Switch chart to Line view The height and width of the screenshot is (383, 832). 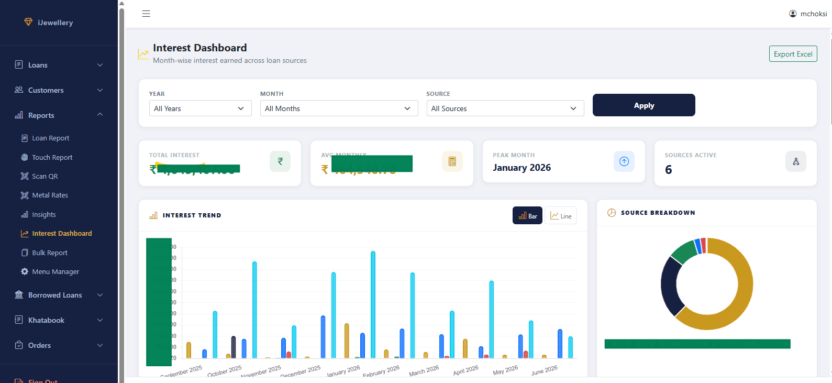tap(561, 215)
